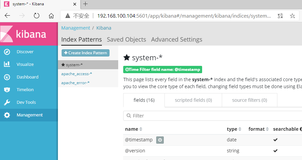This screenshot has width=302, height=160.
Task: Click Visualize label in sidebar
Action: (25, 65)
